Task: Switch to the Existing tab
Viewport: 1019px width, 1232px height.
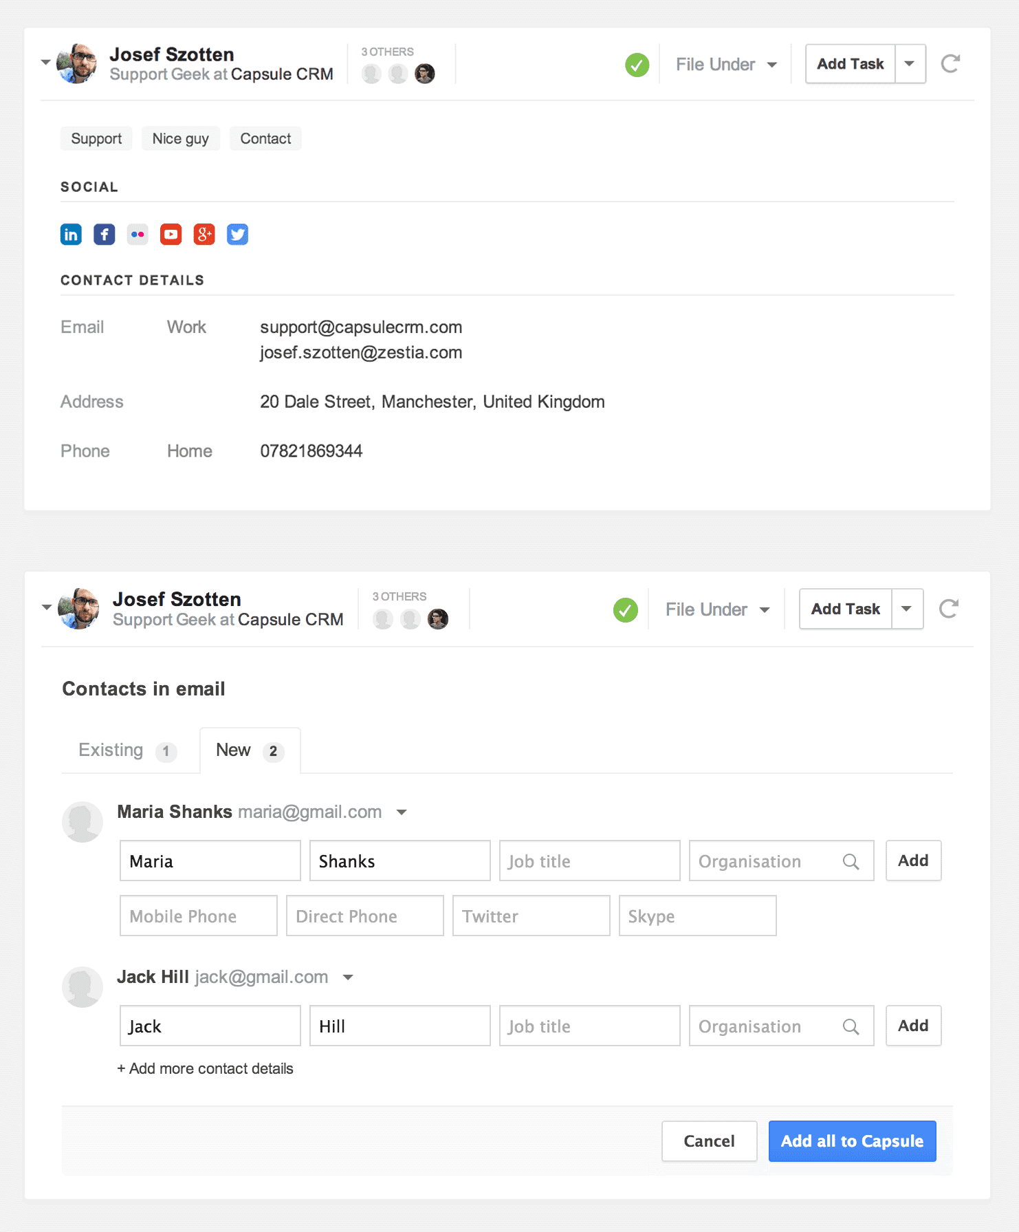Action: (x=128, y=750)
